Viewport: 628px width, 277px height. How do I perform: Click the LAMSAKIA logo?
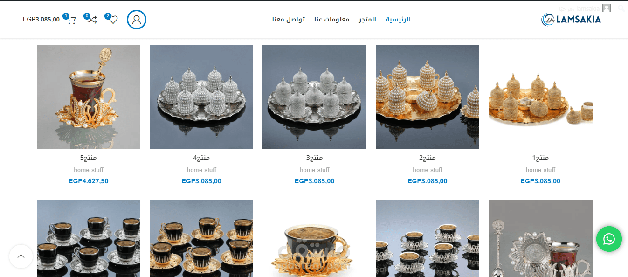571,19
